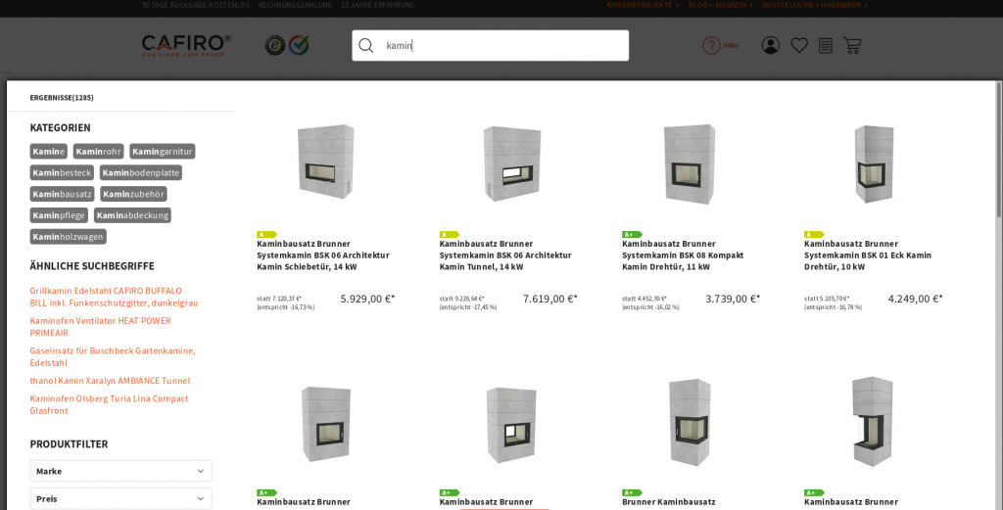The height and width of the screenshot is (510, 1003).
Task: Click the 7.619,00 € price
Action: [550, 299]
